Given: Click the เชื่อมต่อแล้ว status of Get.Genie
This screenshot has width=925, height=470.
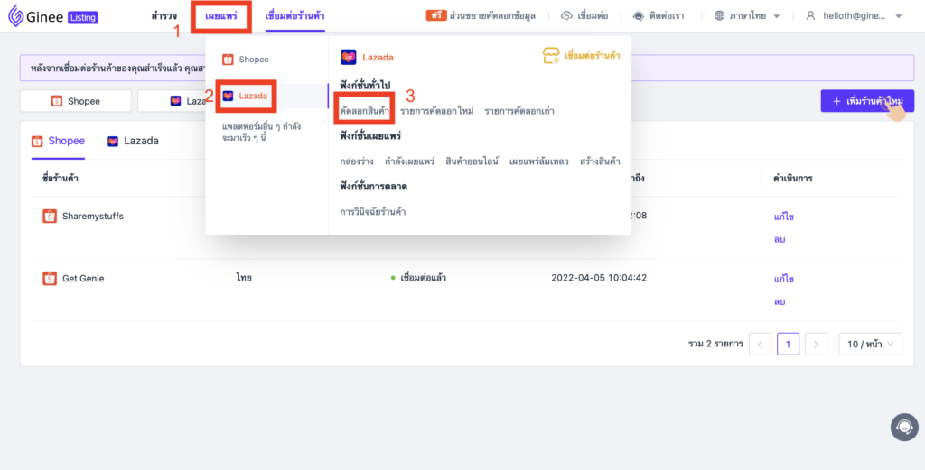Looking at the screenshot, I should click(x=418, y=278).
